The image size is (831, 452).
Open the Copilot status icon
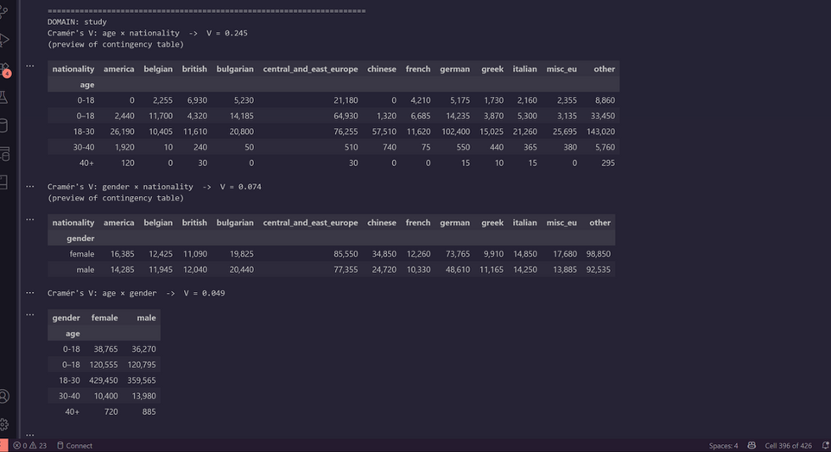click(752, 446)
